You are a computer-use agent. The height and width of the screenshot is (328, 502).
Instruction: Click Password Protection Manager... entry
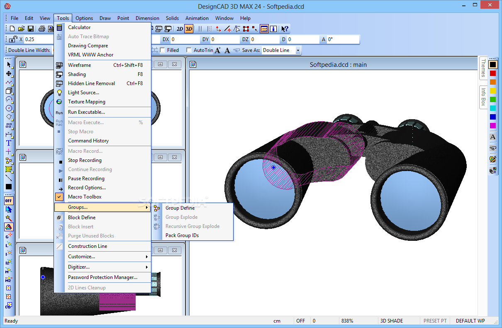(x=102, y=277)
